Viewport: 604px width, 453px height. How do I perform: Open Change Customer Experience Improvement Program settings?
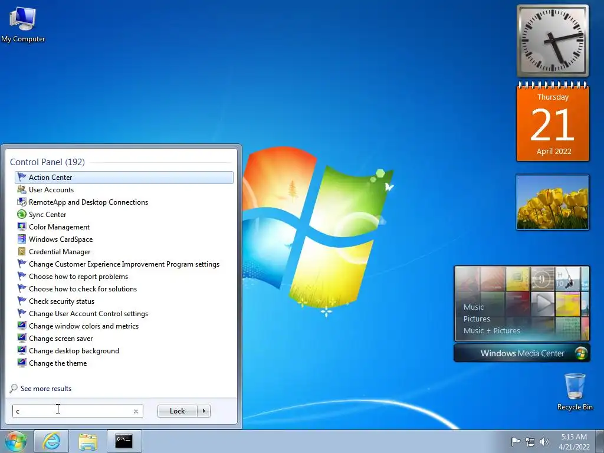124,264
